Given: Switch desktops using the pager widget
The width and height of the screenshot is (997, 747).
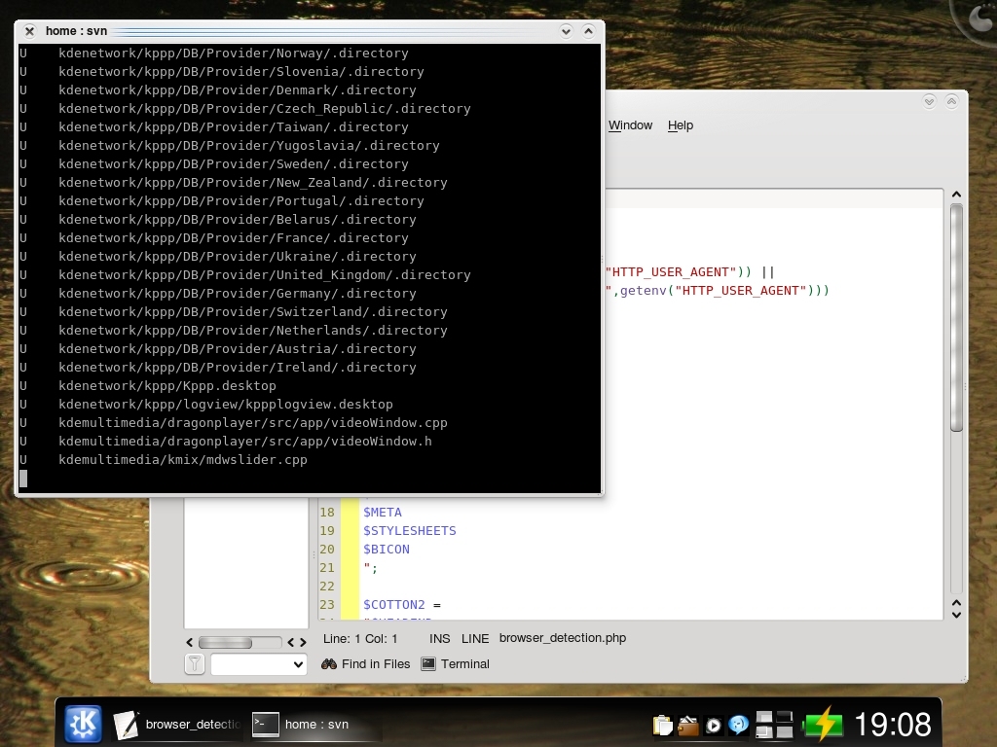Looking at the screenshot, I should pyautogui.click(x=774, y=724).
